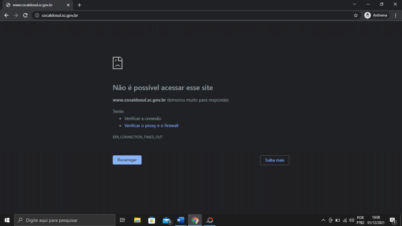Click the 'Não é possível acessar esse site' heading
The height and width of the screenshot is (226, 402).
coord(163,87)
